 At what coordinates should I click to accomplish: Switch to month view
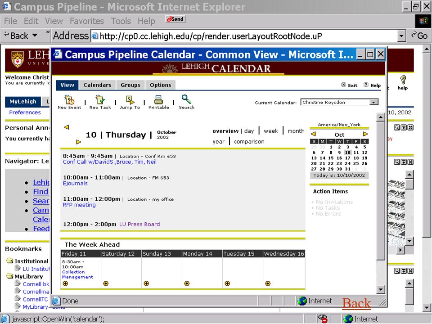(296, 131)
